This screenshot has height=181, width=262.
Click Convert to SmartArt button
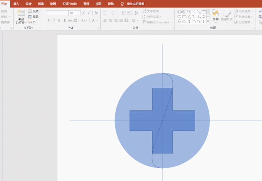point(158,22)
